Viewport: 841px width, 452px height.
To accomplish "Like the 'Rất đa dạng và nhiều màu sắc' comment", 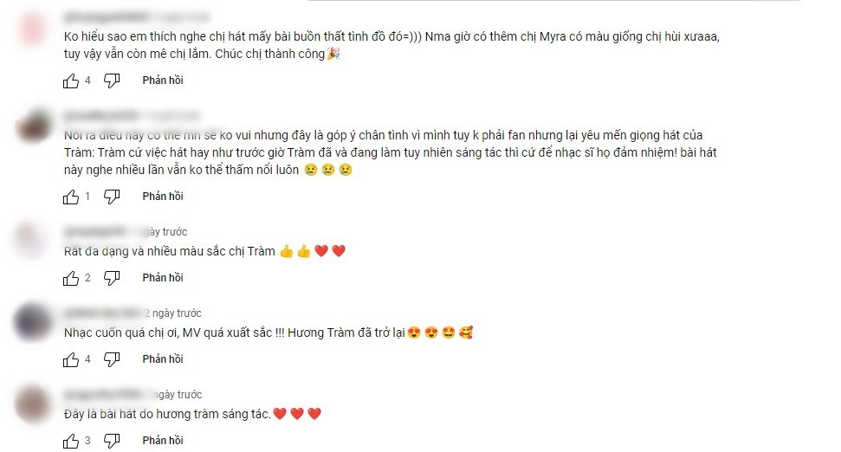I will pyautogui.click(x=71, y=278).
